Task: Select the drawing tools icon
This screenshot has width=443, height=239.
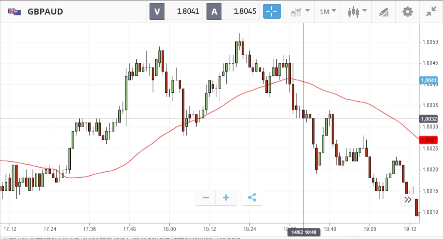Action: click(x=383, y=12)
